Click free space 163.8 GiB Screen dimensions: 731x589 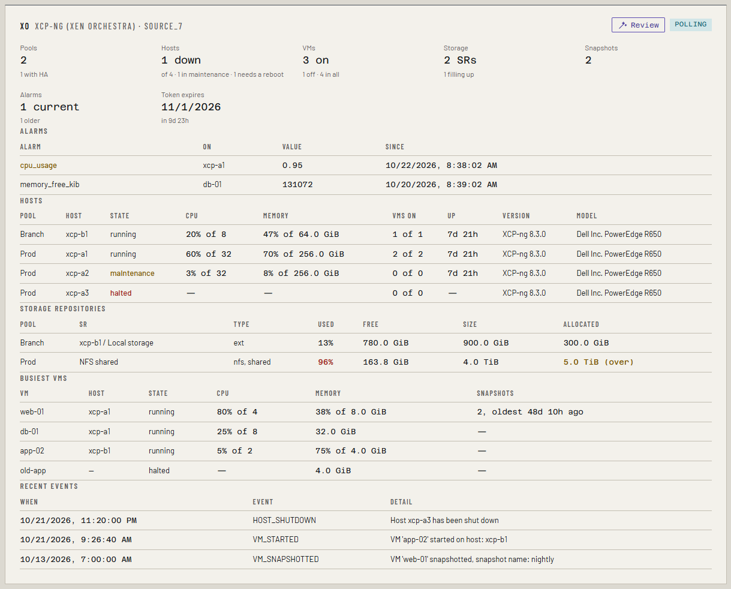(386, 362)
